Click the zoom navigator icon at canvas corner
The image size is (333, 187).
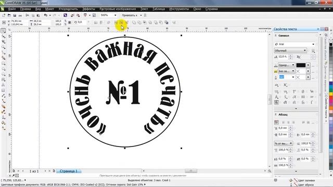click(270, 171)
